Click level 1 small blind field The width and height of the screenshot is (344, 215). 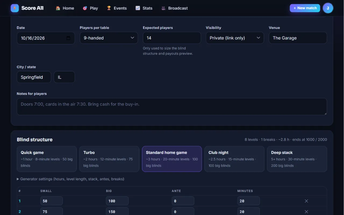coord(52,201)
